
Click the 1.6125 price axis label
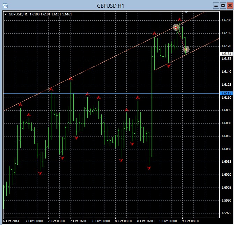click(x=226, y=85)
